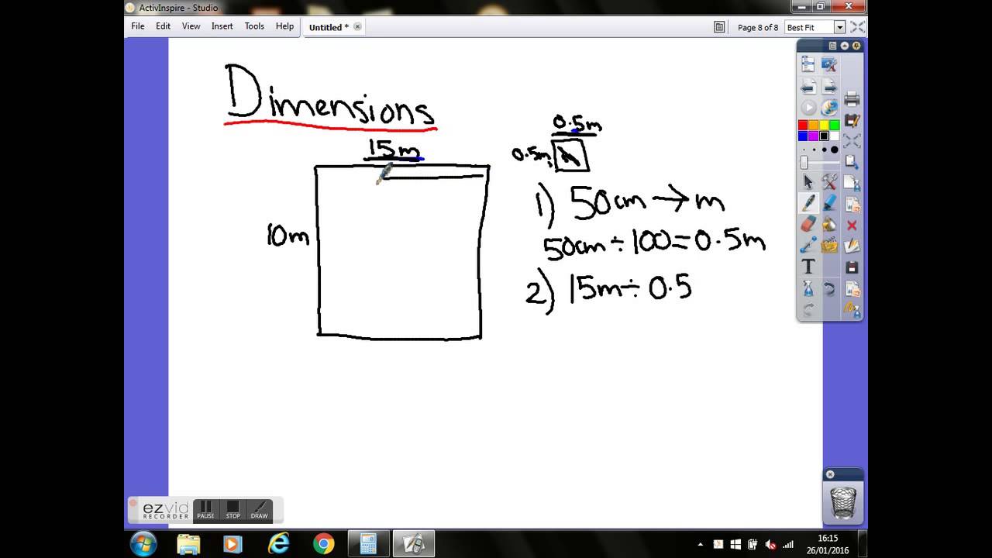This screenshot has width=992, height=558.
Task: Go to the previous page arrow
Action: click(x=808, y=86)
